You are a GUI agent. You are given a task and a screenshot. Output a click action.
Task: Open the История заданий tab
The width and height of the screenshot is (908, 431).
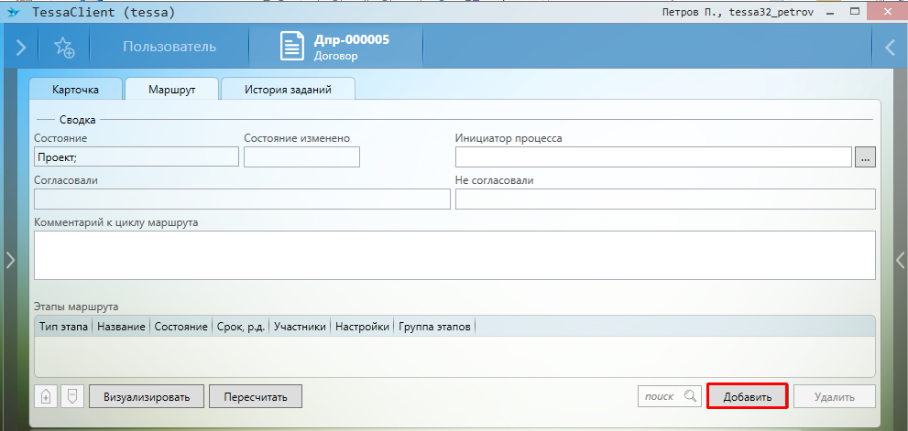point(288,90)
